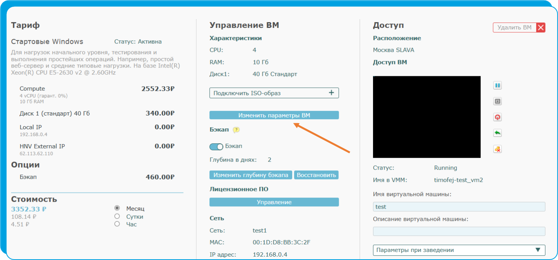
Task: Click the Статус: Активна label
Action: pos(138,42)
